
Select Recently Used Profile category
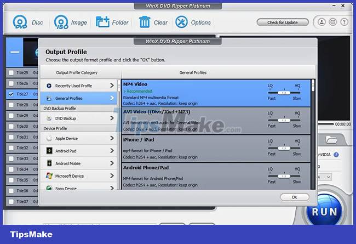78,86
